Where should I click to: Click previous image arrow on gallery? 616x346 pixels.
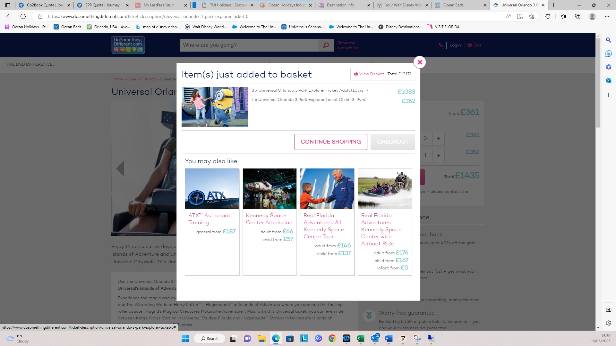pos(120,169)
